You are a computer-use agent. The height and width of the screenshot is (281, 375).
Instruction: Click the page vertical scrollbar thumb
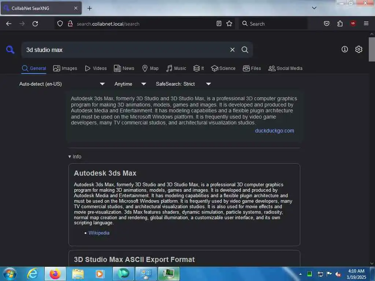[372, 49]
